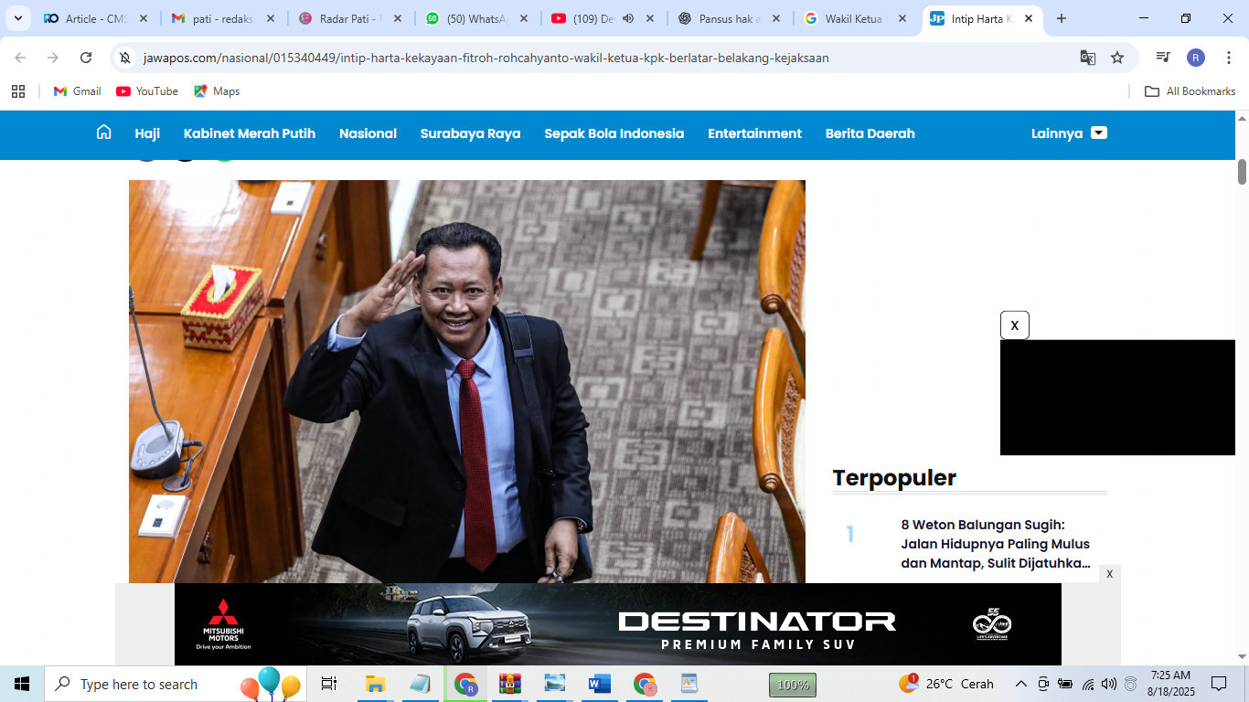The image size is (1249, 702).
Task: Open Microsoft Word from the taskbar
Action: pyautogui.click(x=599, y=684)
